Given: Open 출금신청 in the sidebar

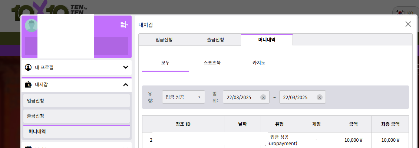Looking at the screenshot, I should pyautogui.click(x=76, y=116).
